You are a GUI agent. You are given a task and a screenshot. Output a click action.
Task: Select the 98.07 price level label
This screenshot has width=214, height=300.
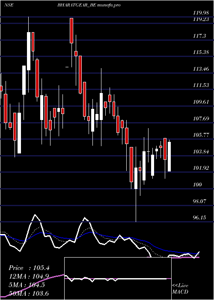coord(199,201)
